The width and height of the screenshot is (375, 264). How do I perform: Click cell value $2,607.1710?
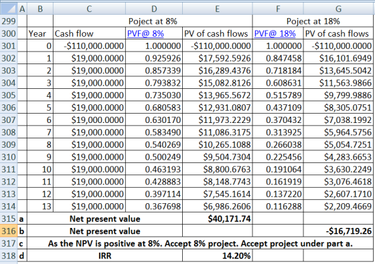[338, 194]
